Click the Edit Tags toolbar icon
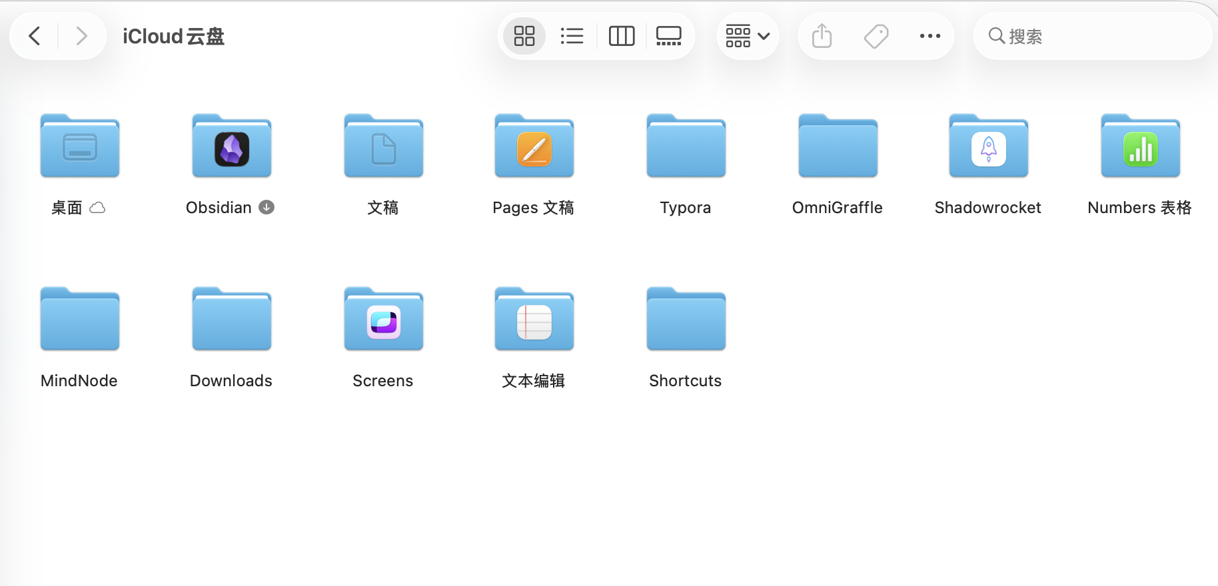This screenshot has height=586, width=1218. pos(876,36)
